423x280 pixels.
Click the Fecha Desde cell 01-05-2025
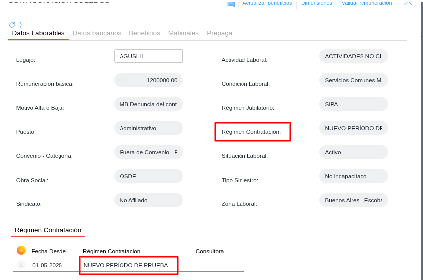(x=48, y=265)
